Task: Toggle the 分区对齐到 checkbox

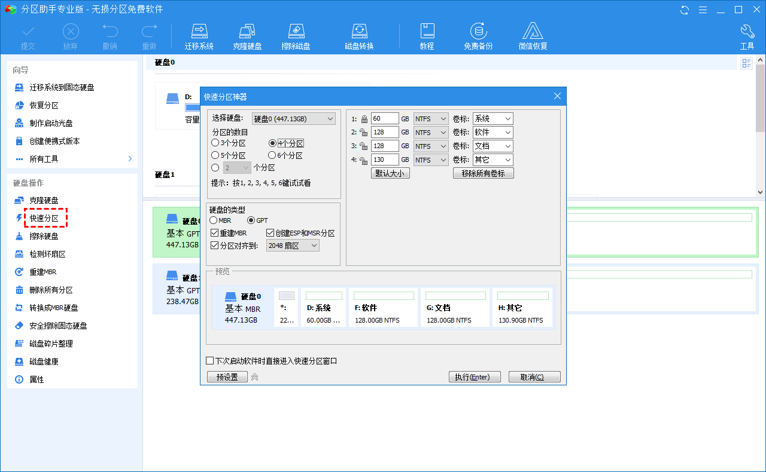Action: (x=215, y=246)
